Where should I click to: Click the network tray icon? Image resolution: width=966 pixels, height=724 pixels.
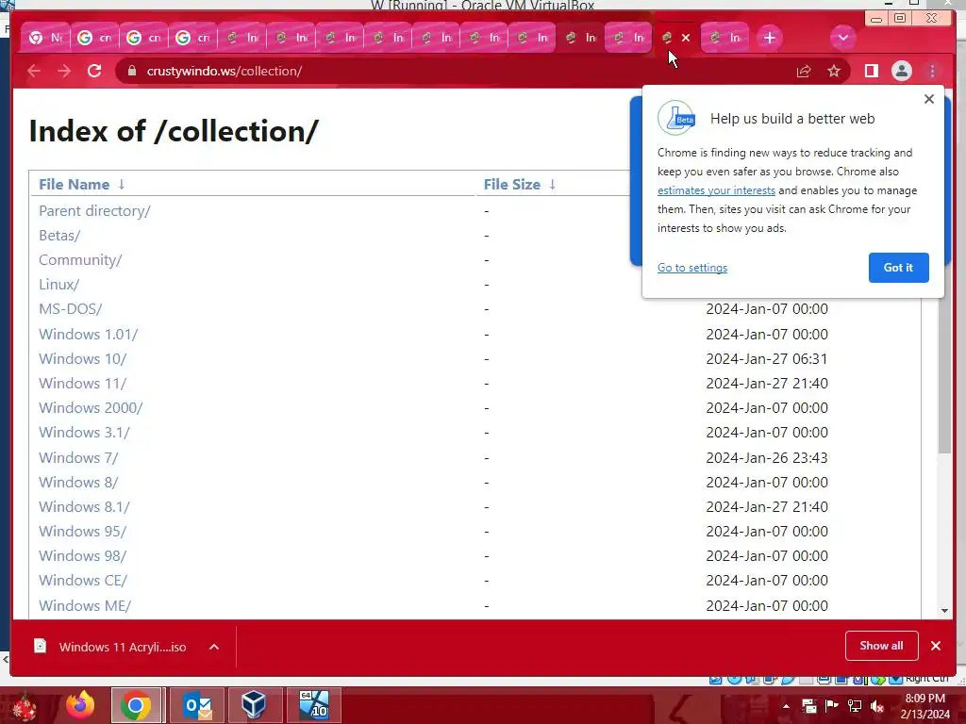pos(855,706)
